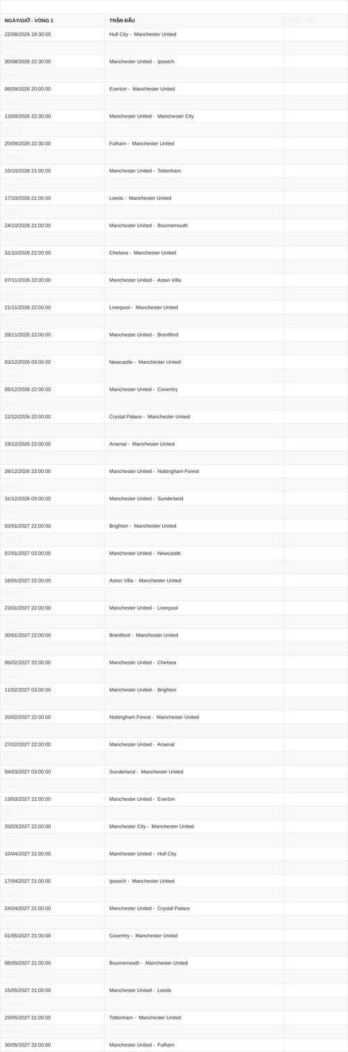Click the TRẬN ĐẤU column header
The height and width of the screenshot is (1052, 348).
pos(122,20)
